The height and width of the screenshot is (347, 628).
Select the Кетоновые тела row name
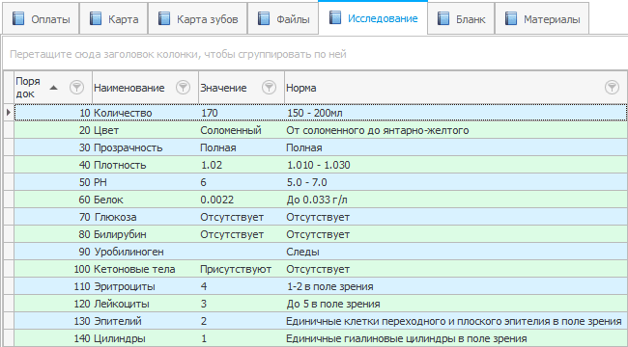pyautogui.click(x=134, y=269)
